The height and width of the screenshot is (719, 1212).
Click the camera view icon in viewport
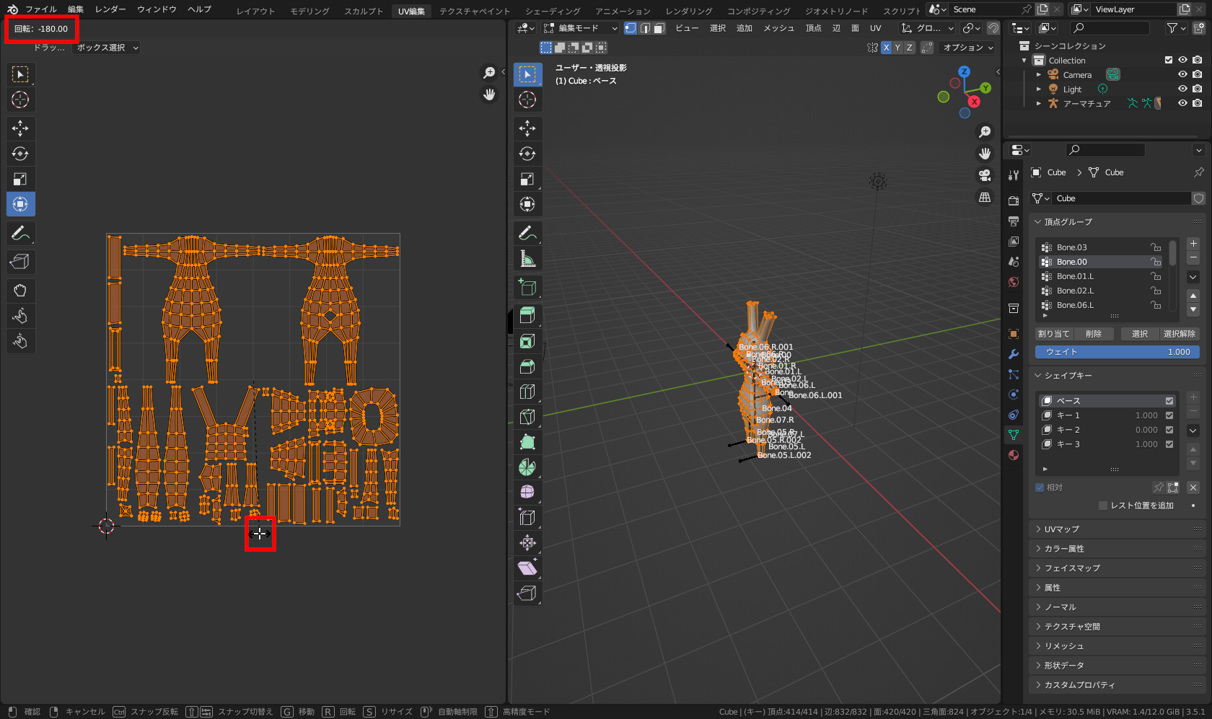click(x=985, y=175)
